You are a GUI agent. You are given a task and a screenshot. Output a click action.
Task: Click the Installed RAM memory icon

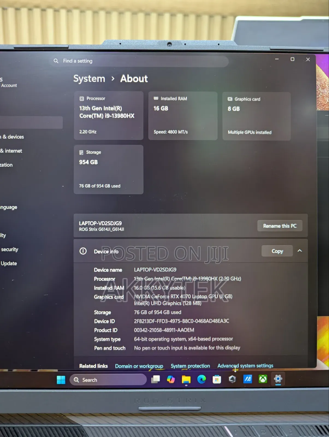pos(156,98)
